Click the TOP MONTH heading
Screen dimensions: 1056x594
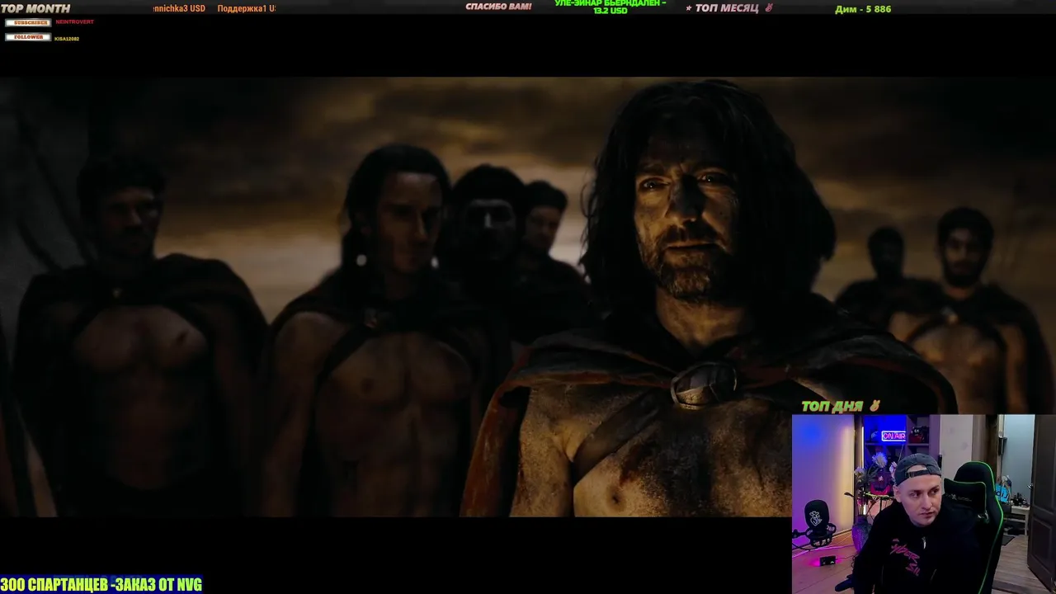pyautogui.click(x=35, y=8)
